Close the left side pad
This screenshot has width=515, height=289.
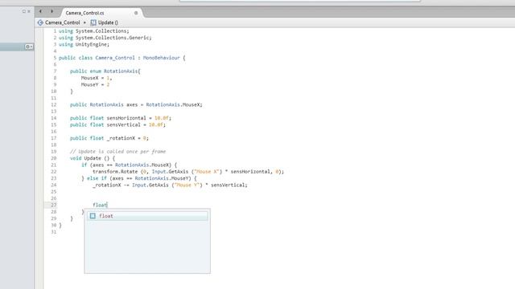point(29,11)
